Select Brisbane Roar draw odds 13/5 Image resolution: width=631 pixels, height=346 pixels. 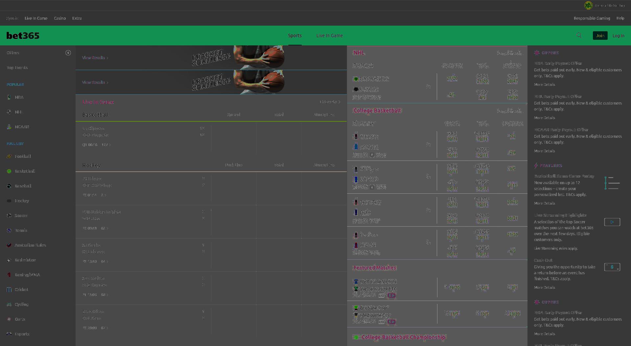pyautogui.click(x=482, y=314)
